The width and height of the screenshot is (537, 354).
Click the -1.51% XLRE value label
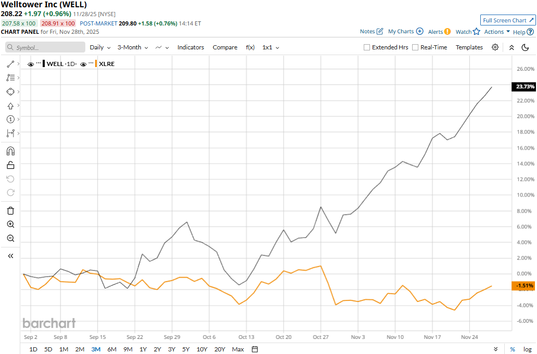click(523, 285)
